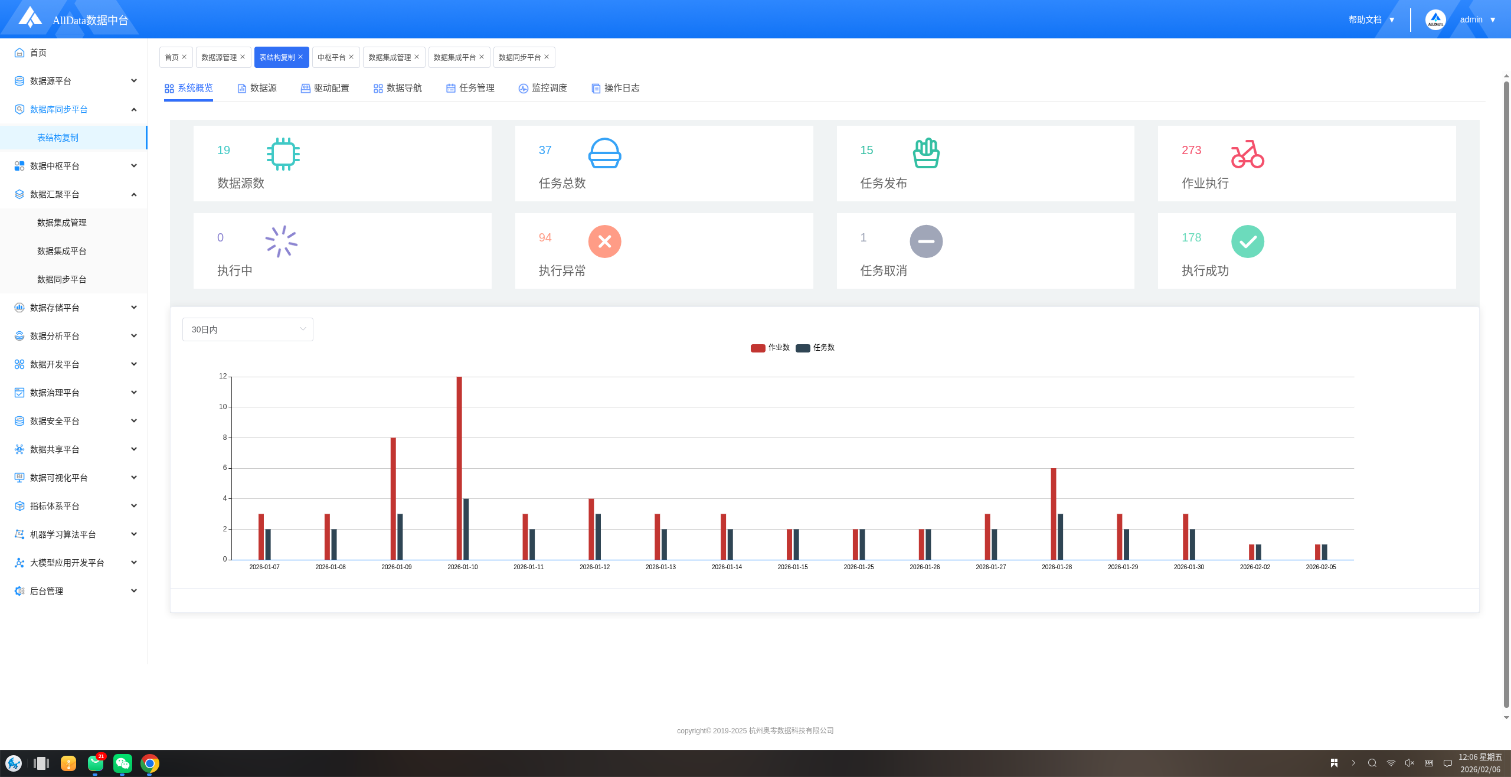The image size is (1511, 777).
Task: Click the burger icon for 任务总数
Action: (x=604, y=154)
